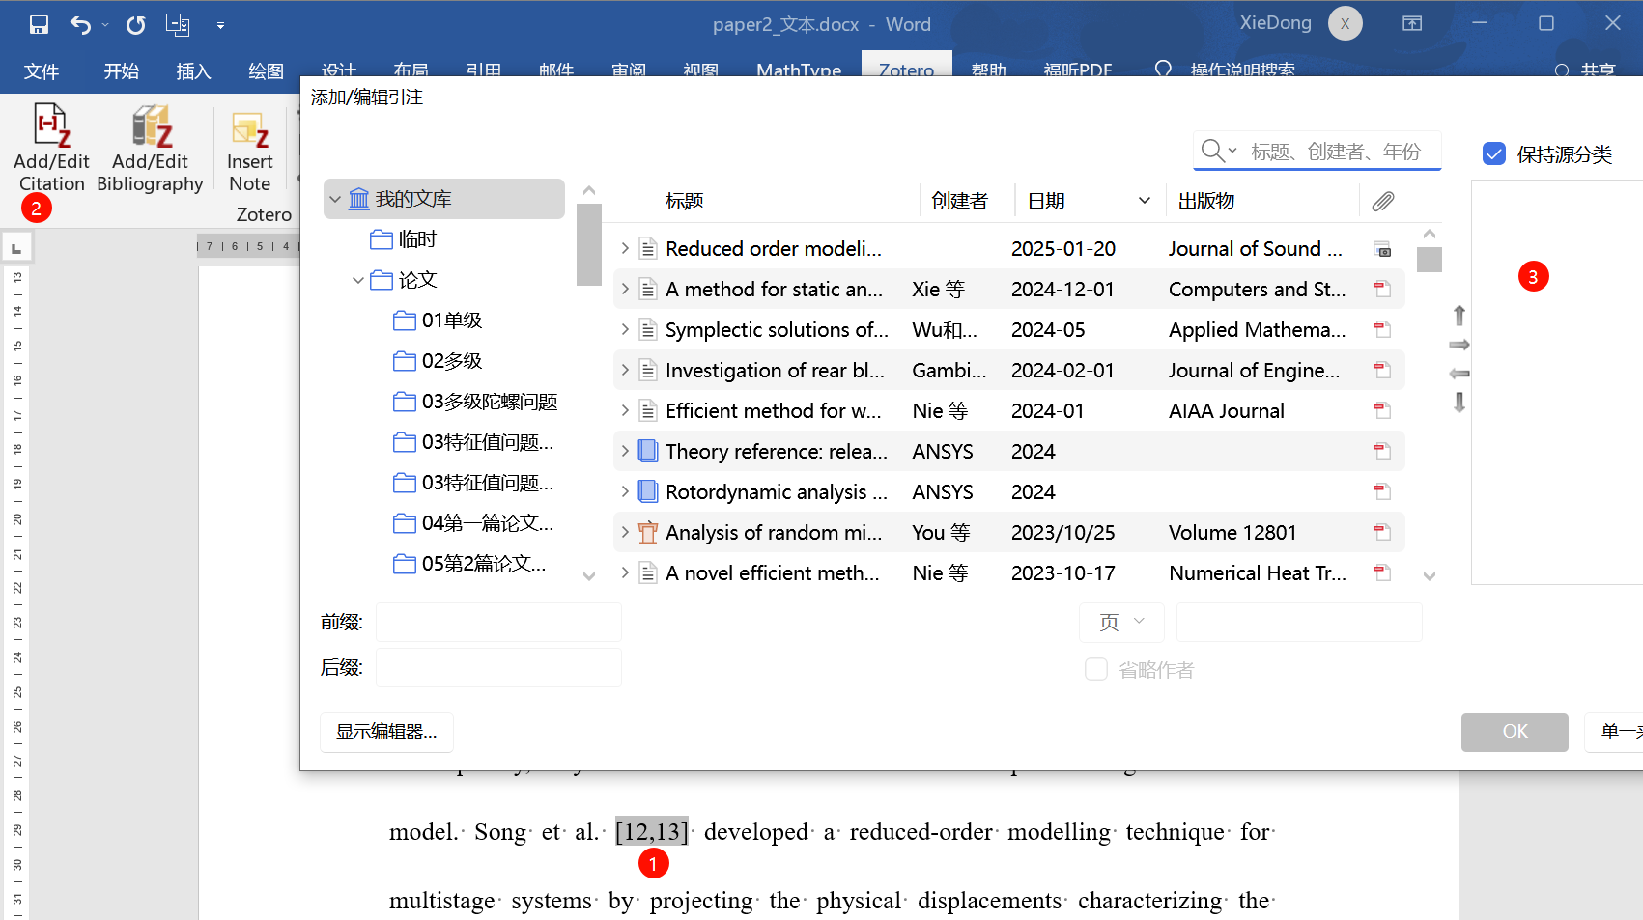Click the My Library icon in collection tree
This screenshot has width=1643, height=920.
point(359,199)
